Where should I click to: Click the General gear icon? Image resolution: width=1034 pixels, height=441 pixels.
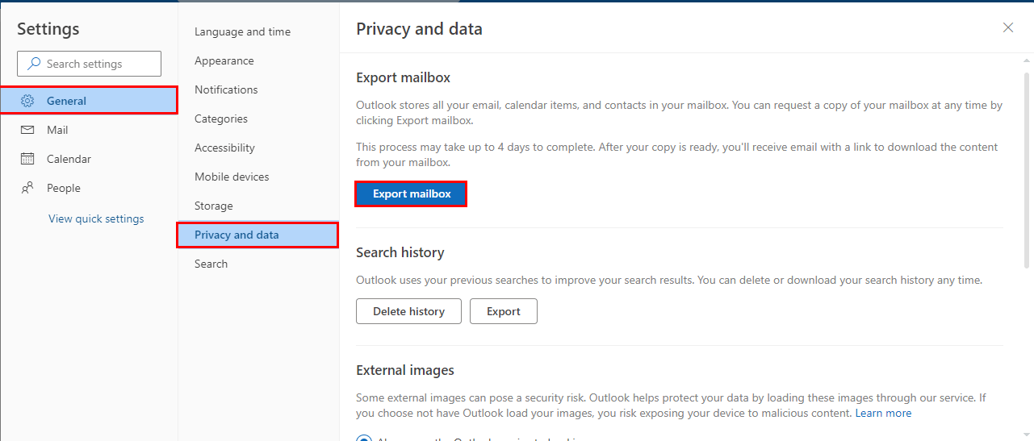click(x=27, y=101)
